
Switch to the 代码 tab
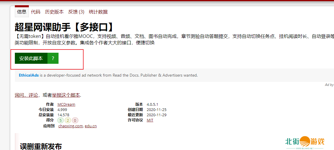36,12
